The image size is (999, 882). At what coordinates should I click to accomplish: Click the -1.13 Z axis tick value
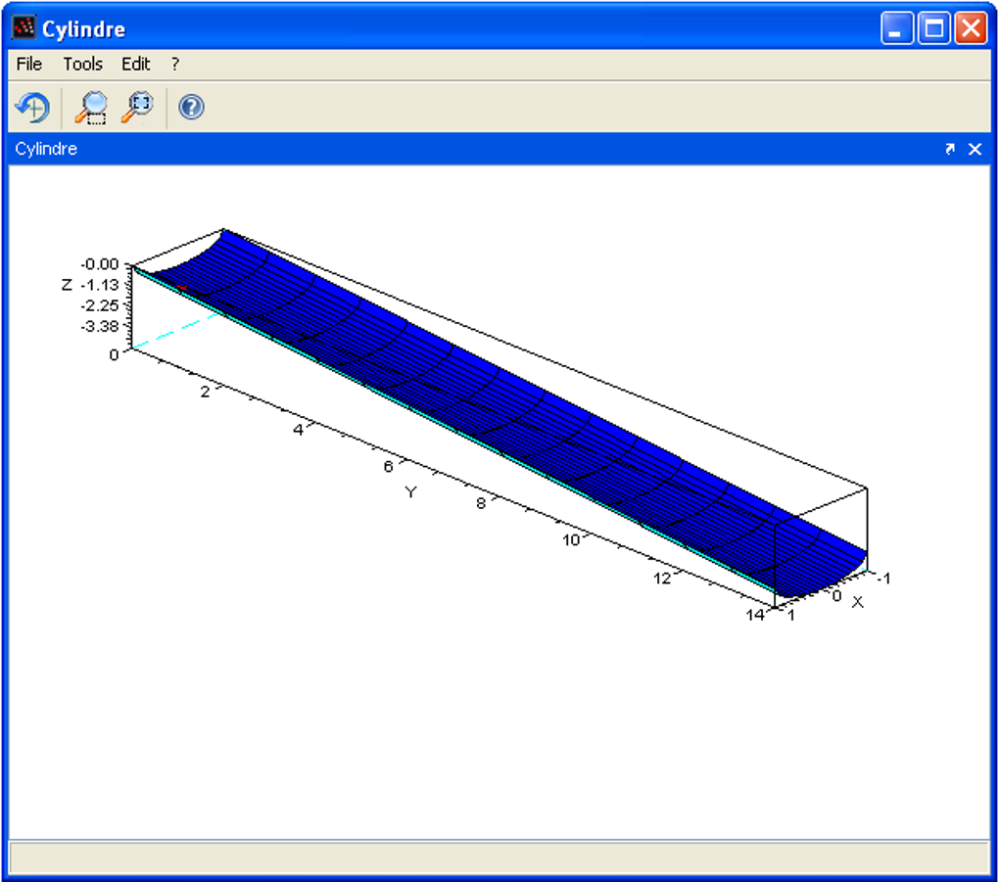(x=100, y=285)
